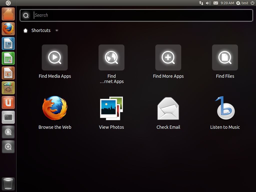Open Ubuntu Software Center in launcher
This screenshot has height=192, width=256.
pos(8,88)
